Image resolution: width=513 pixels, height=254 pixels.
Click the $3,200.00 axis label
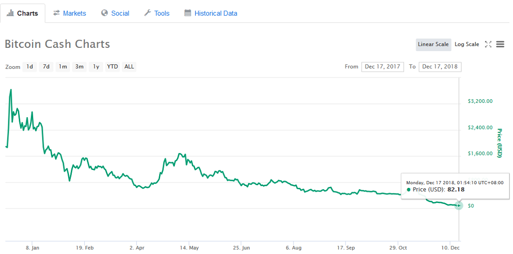tap(480, 101)
